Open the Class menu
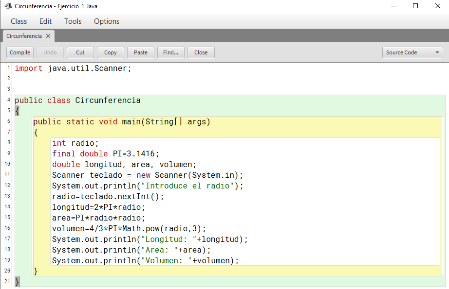The width and height of the screenshot is (449, 289). [19, 21]
